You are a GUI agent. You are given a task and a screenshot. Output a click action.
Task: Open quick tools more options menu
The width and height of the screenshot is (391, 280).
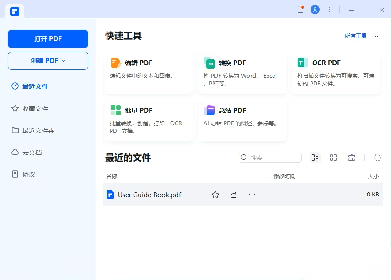point(378,36)
